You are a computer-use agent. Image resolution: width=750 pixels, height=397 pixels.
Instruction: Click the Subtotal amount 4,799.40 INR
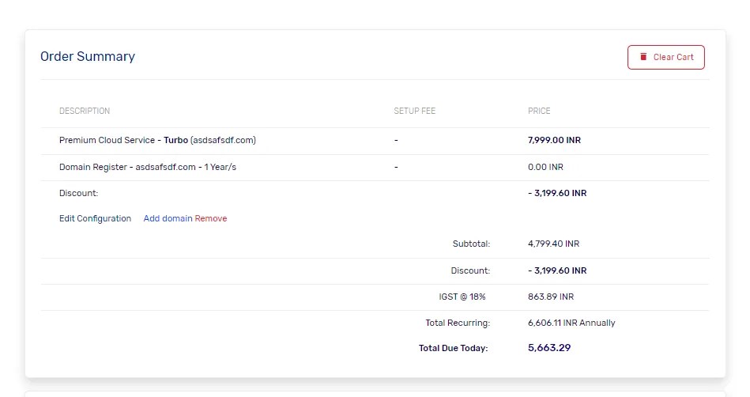(553, 244)
